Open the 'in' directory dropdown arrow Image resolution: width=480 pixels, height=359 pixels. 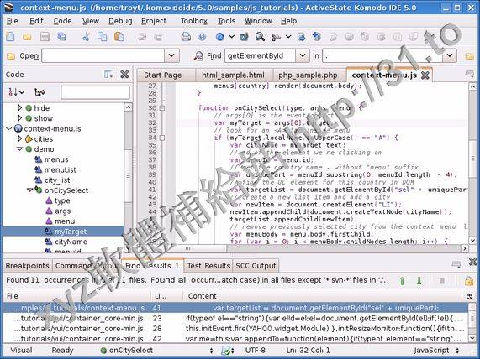pyautogui.click(x=450, y=56)
